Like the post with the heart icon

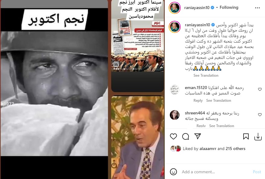[173, 136]
